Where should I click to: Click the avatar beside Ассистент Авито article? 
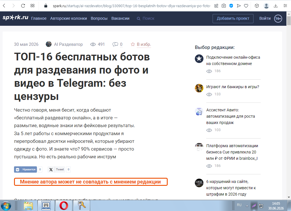coord(199,111)
